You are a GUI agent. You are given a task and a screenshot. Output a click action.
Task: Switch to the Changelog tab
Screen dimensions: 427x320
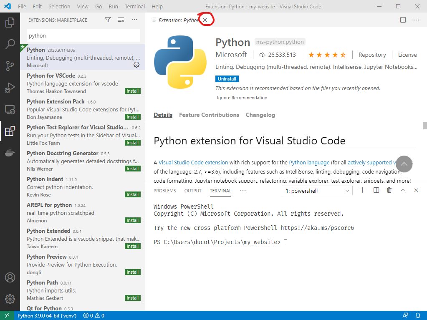pyautogui.click(x=260, y=115)
